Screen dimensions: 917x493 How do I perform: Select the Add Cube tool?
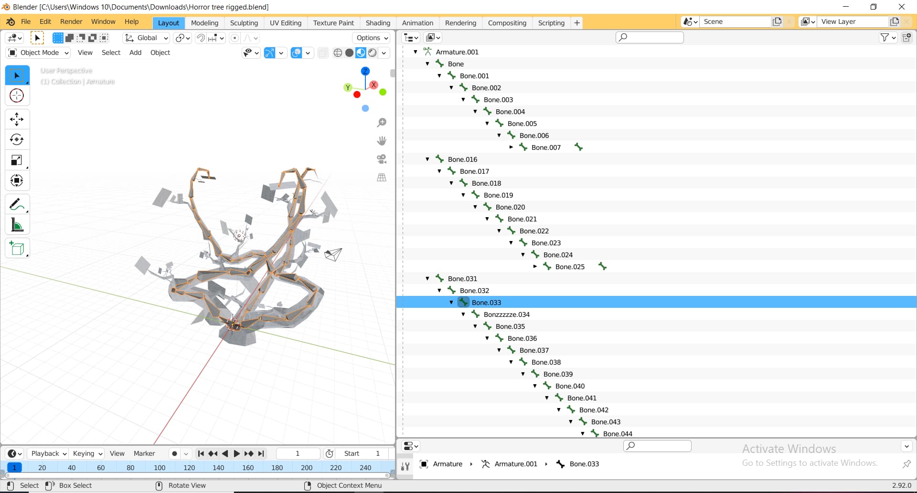17,248
